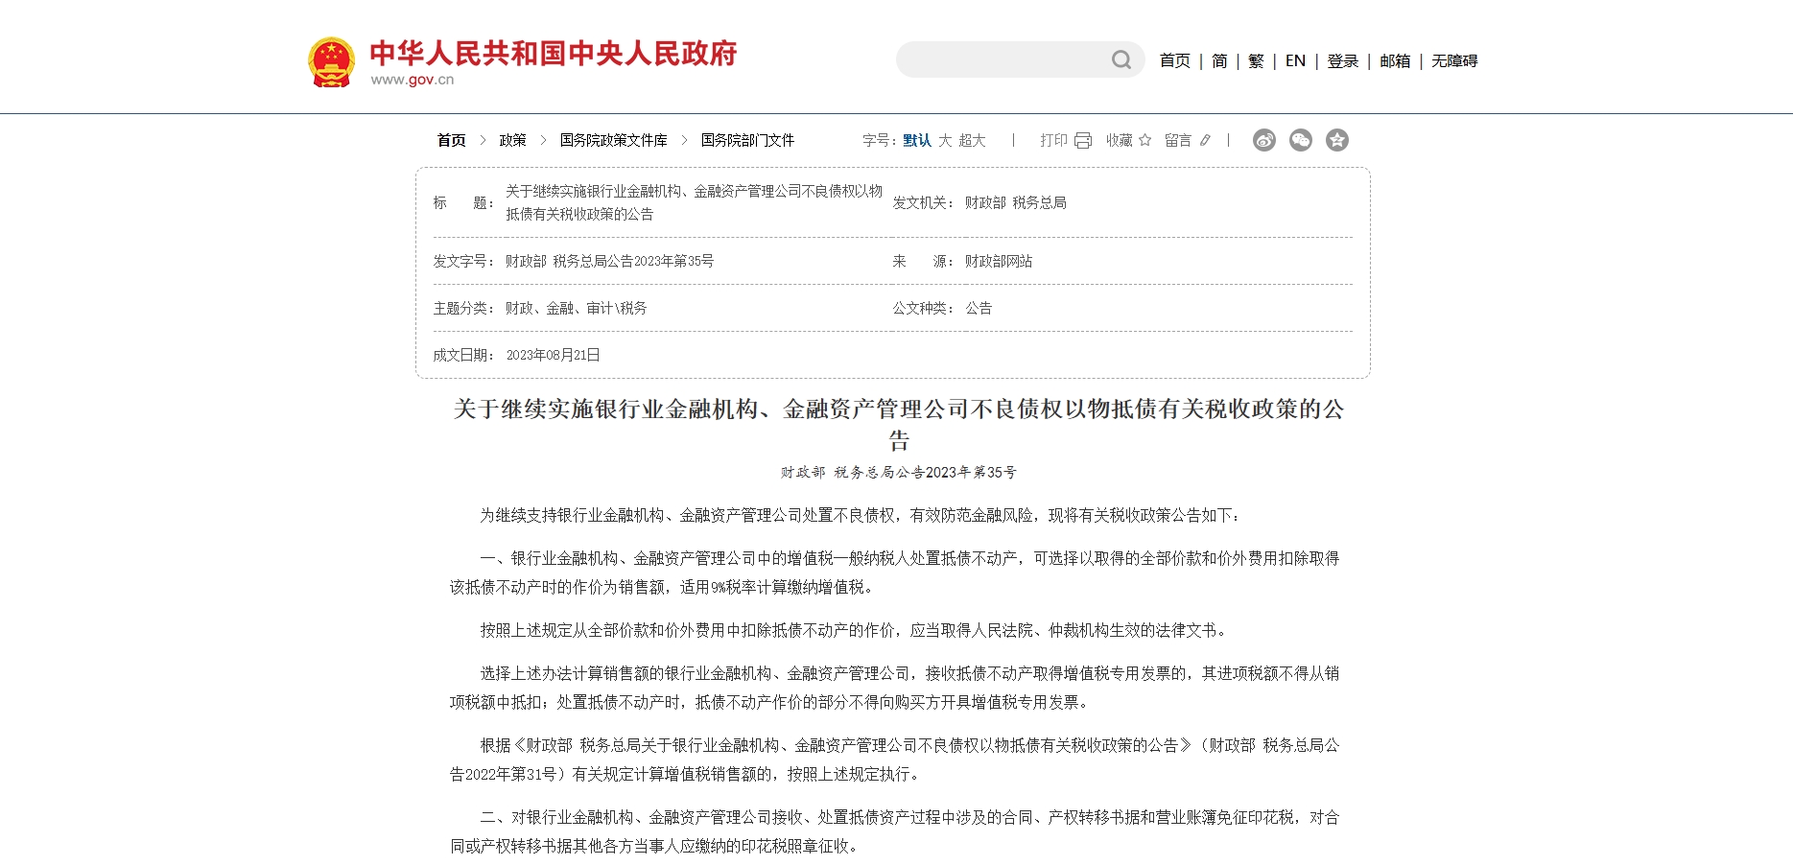Switch to simplified Chinese 简
This screenshot has width=1793, height=865.
(1219, 60)
